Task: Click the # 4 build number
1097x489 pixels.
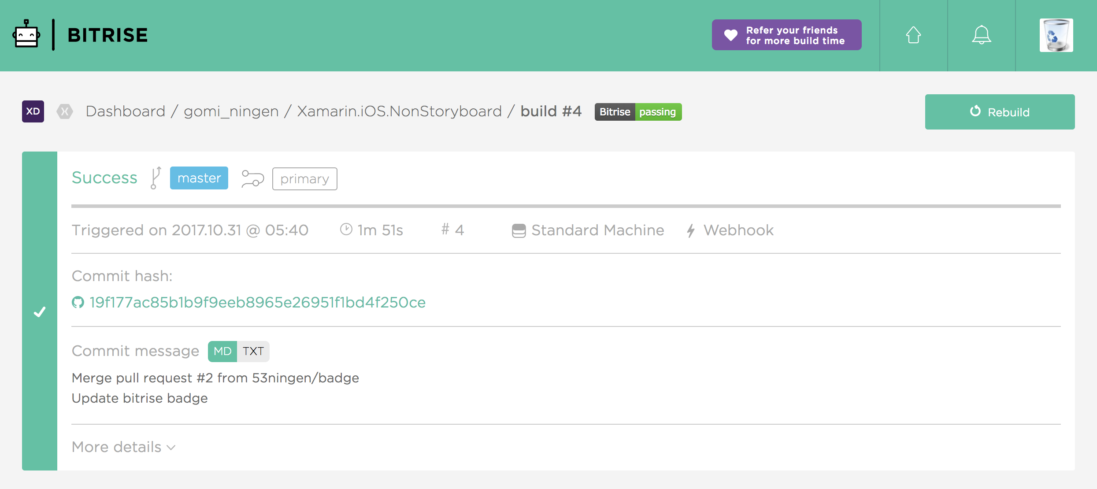Action: (452, 230)
